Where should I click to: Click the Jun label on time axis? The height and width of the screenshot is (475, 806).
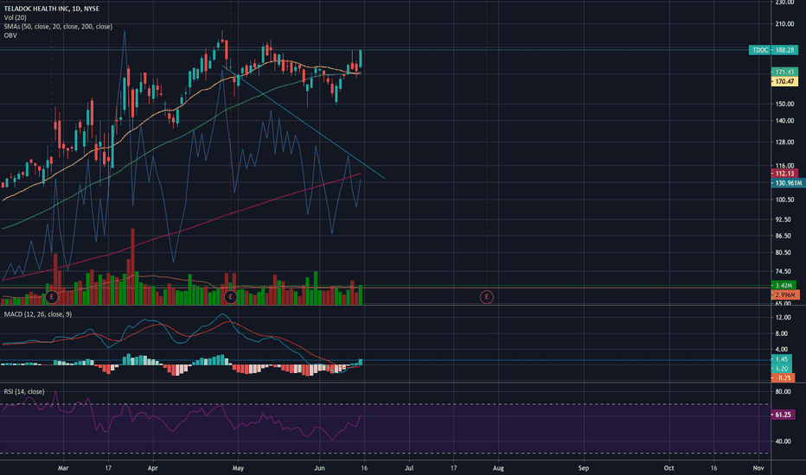[319, 468]
